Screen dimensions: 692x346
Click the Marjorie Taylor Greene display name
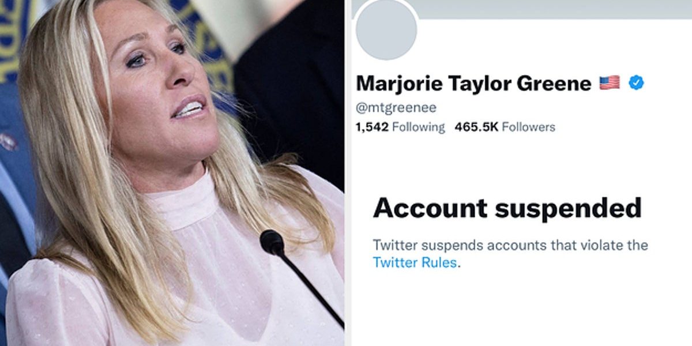[474, 84]
